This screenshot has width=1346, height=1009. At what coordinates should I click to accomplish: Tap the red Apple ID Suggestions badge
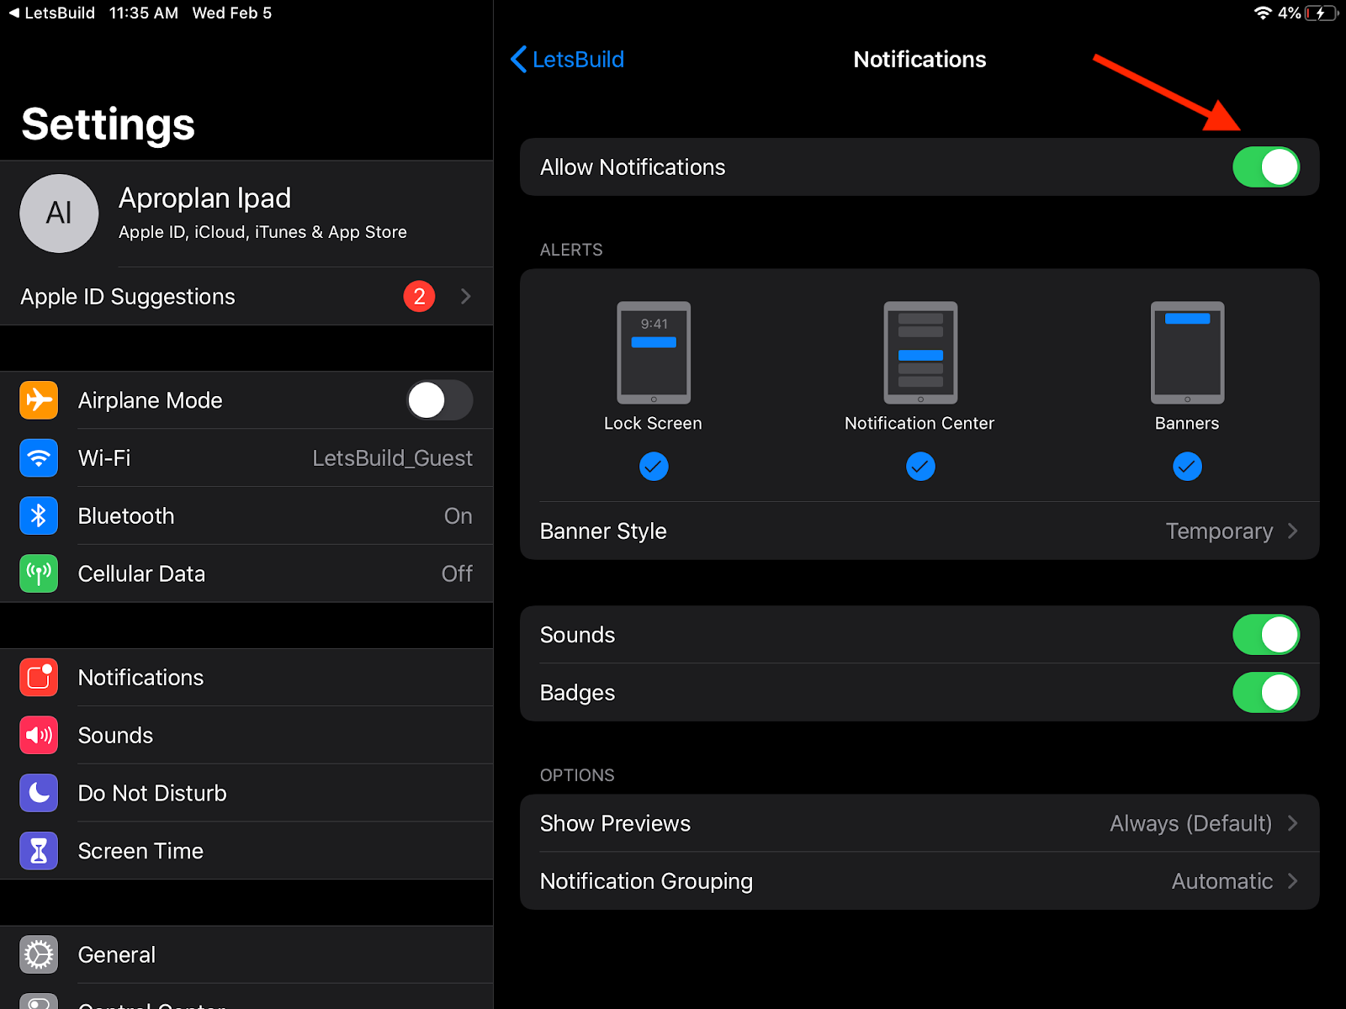(x=419, y=296)
